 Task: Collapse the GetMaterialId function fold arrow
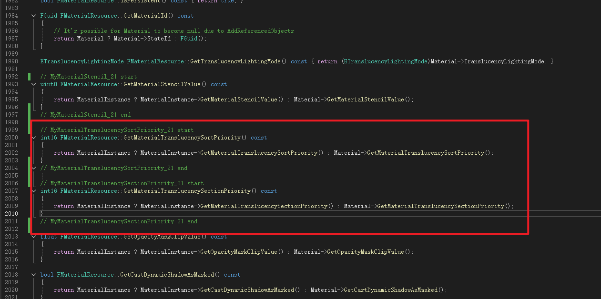33,16
